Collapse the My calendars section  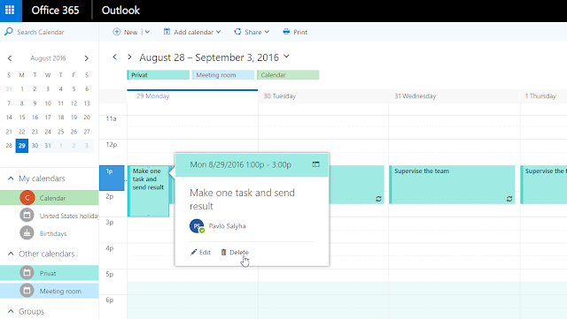pyautogui.click(x=11, y=178)
